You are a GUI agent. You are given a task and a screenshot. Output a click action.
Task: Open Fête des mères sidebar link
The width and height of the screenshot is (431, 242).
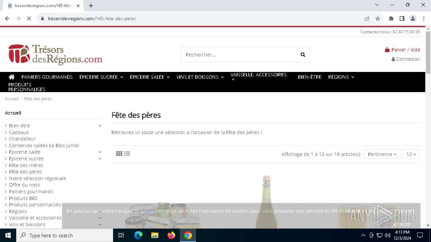(x=26, y=165)
